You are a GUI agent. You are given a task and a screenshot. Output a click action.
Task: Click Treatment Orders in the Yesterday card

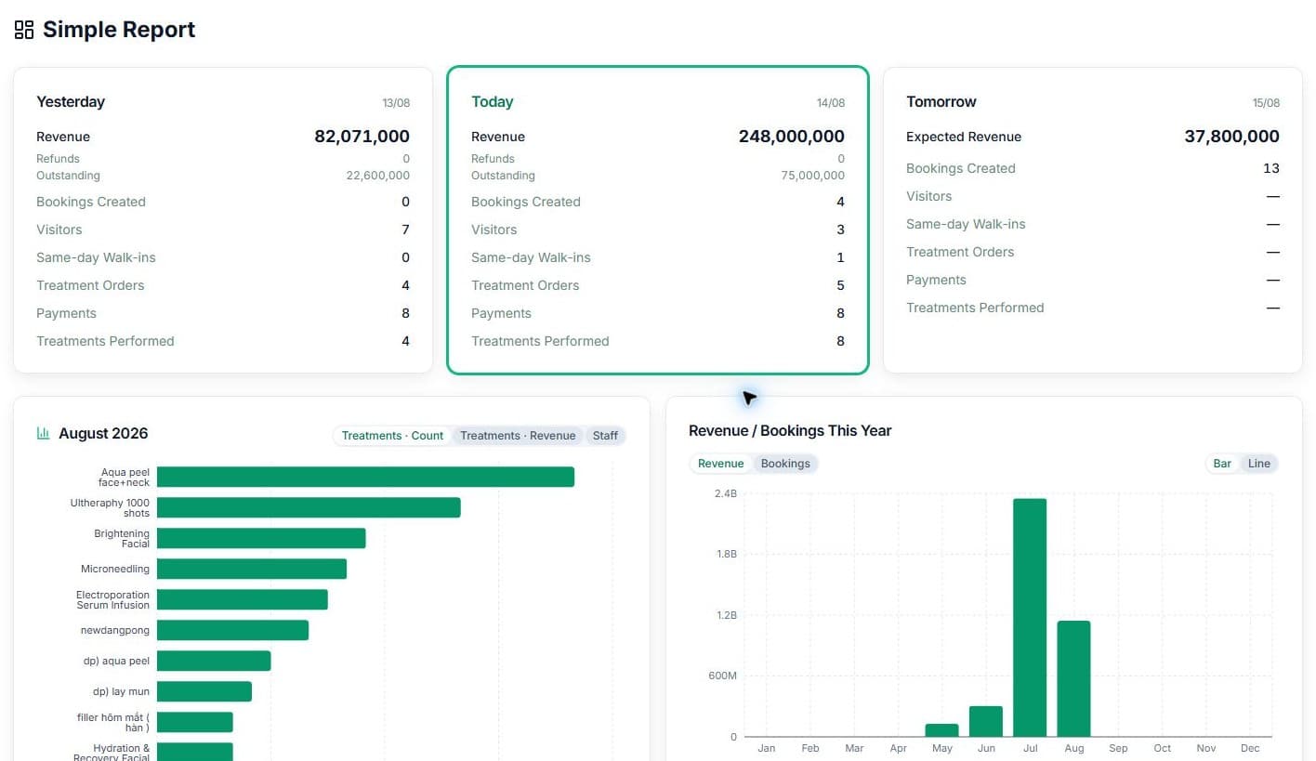click(90, 285)
